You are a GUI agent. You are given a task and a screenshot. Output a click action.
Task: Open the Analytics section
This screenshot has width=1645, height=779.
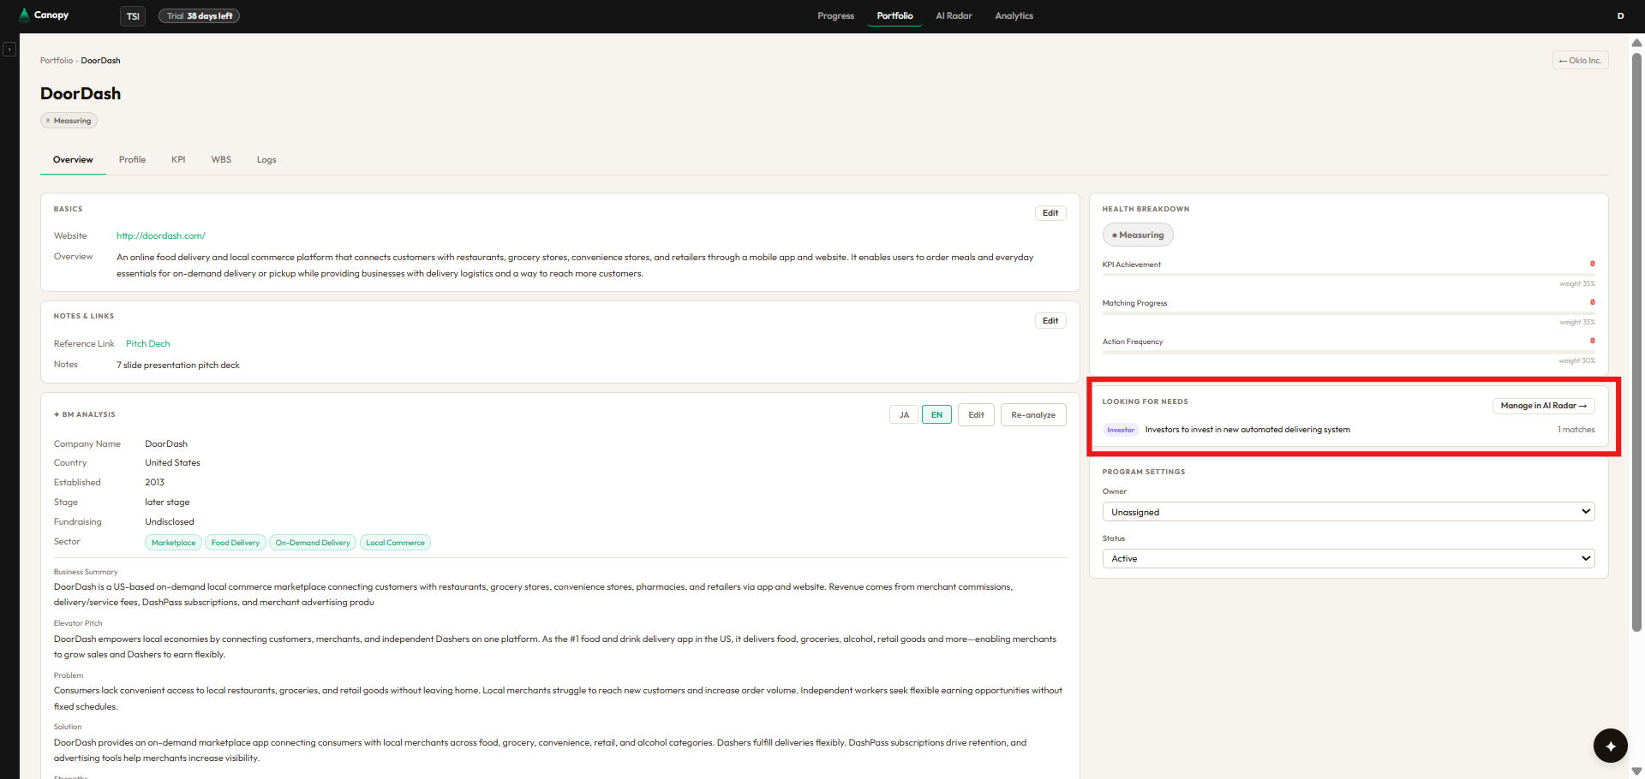coord(1014,16)
